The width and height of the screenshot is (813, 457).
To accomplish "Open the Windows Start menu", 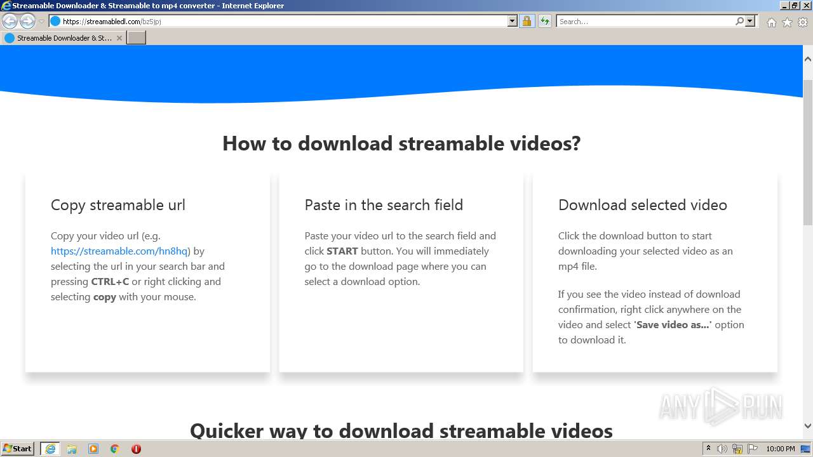I will point(17,449).
